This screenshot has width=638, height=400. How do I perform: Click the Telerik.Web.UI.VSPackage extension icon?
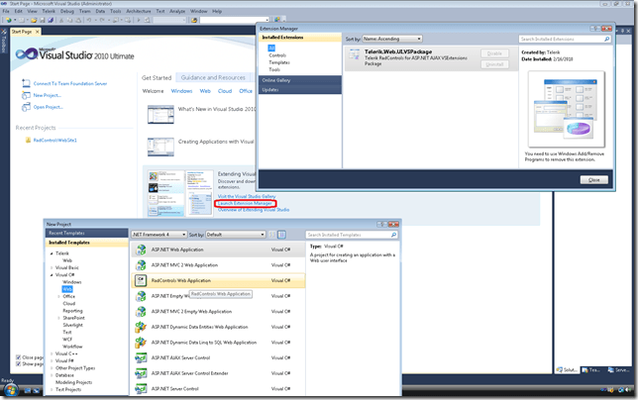tap(355, 54)
